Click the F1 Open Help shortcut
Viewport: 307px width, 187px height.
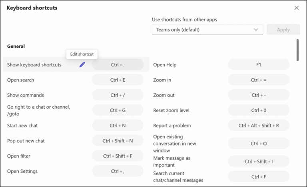point(259,64)
